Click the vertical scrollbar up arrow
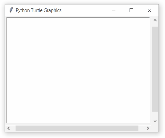This screenshot has width=165, height=138. [155, 20]
